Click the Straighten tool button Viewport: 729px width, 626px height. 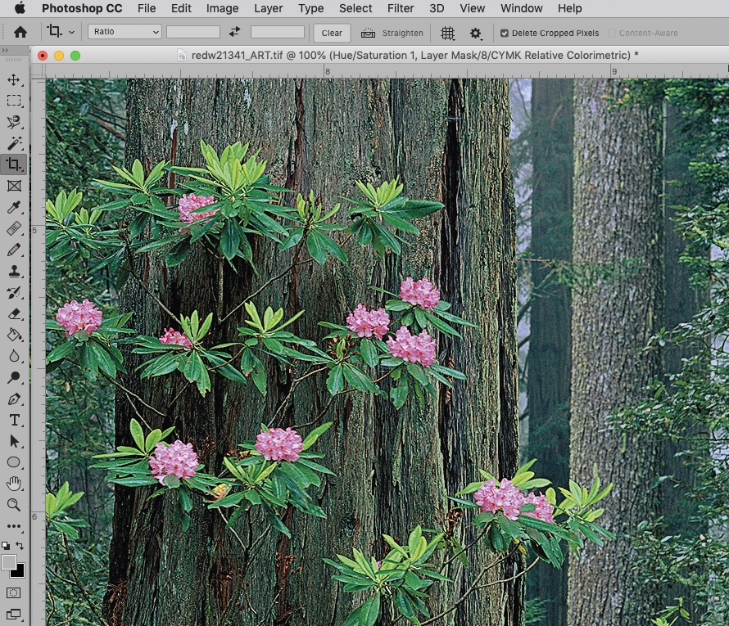(x=392, y=33)
